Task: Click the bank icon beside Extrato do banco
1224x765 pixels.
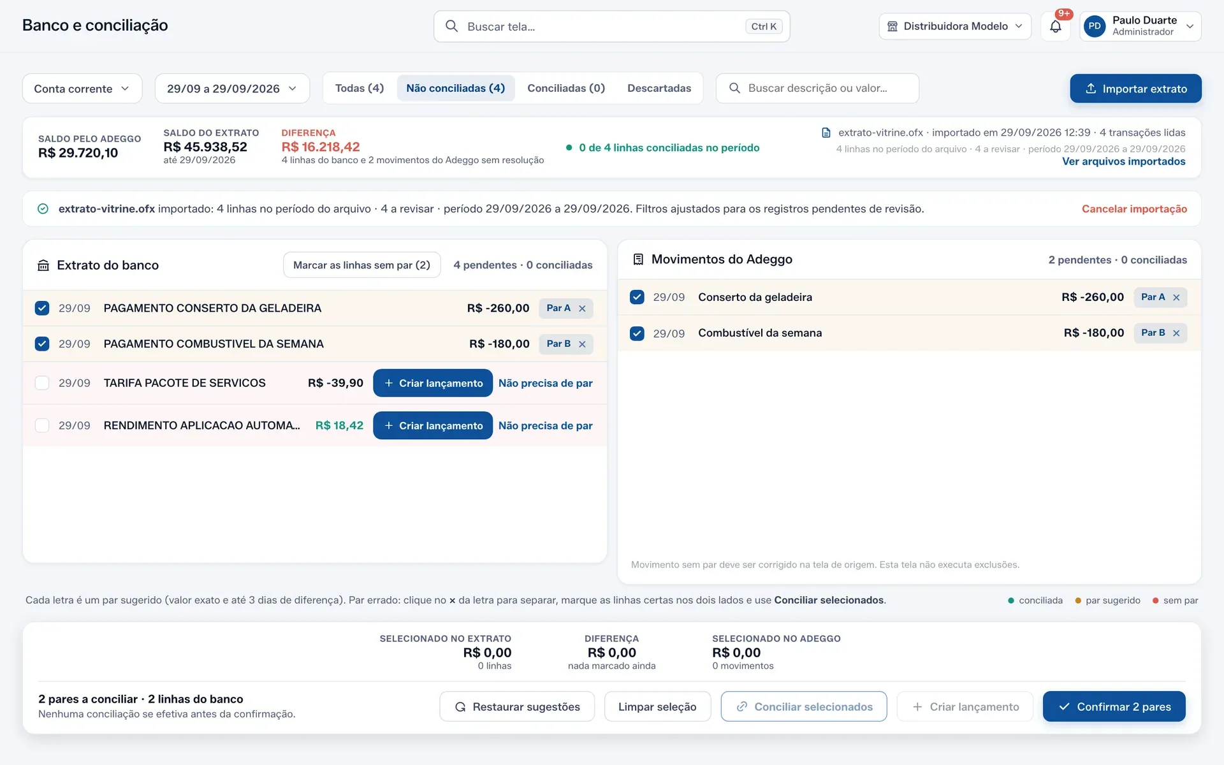Action: point(43,265)
